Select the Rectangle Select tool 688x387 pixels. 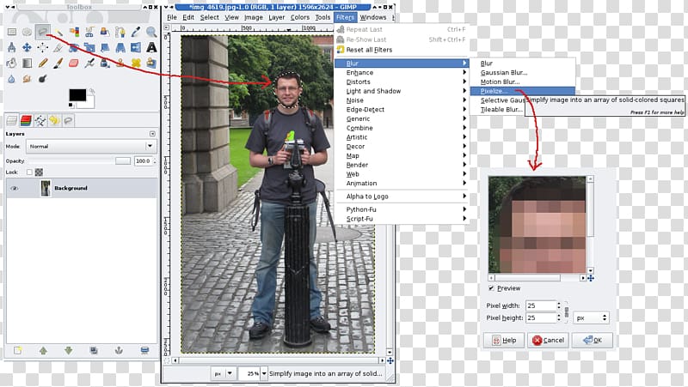(12, 32)
